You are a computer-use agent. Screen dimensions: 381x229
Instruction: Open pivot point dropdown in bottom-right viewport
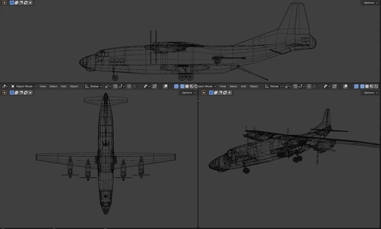(288, 86)
